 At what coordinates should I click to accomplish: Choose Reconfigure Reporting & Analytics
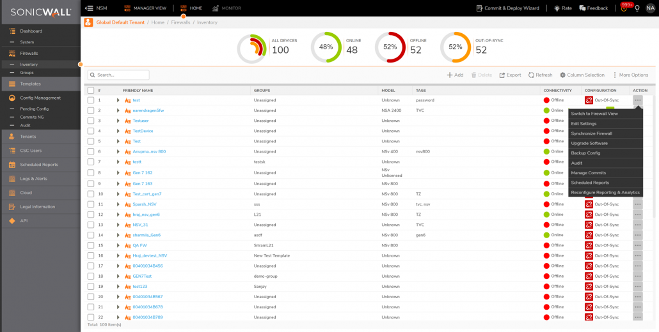tap(606, 192)
